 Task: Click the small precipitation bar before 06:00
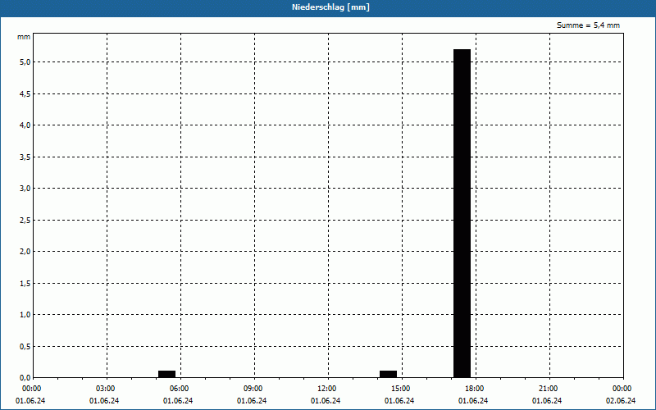167,374
